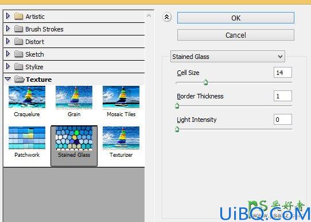Click the Cell Size slider handle
This screenshot has height=222, width=311.
tap(205, 82)
